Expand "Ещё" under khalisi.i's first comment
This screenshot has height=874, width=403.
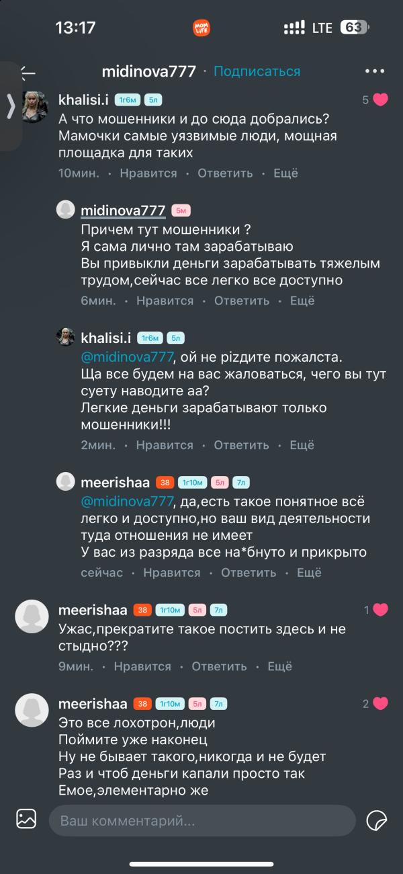tap(285, 173)
